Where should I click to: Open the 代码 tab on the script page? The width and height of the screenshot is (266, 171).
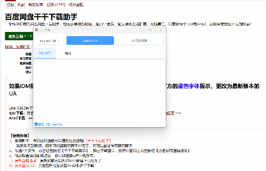point(21,5)
